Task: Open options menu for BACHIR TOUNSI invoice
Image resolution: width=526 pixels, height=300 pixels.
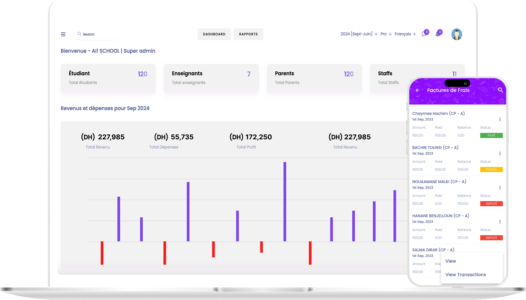Action: tap(500, 154)
